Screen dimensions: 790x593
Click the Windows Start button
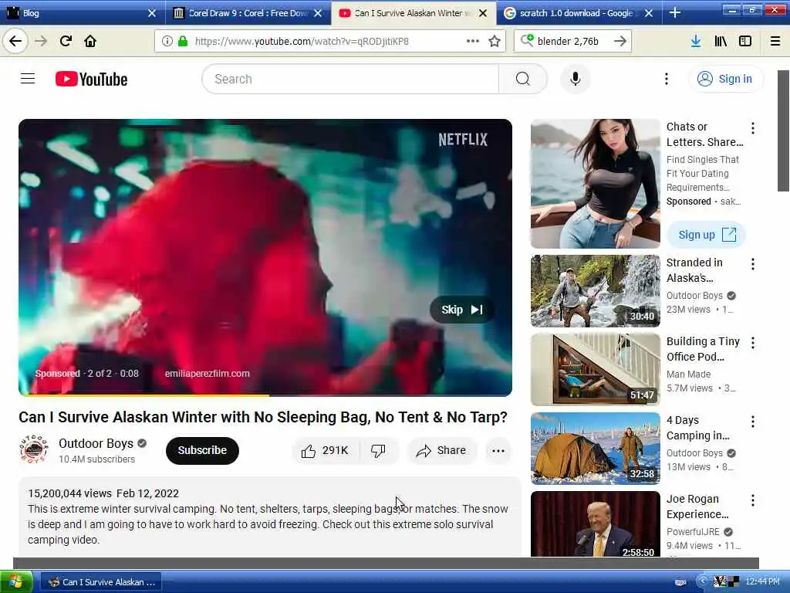coord(17,582)
